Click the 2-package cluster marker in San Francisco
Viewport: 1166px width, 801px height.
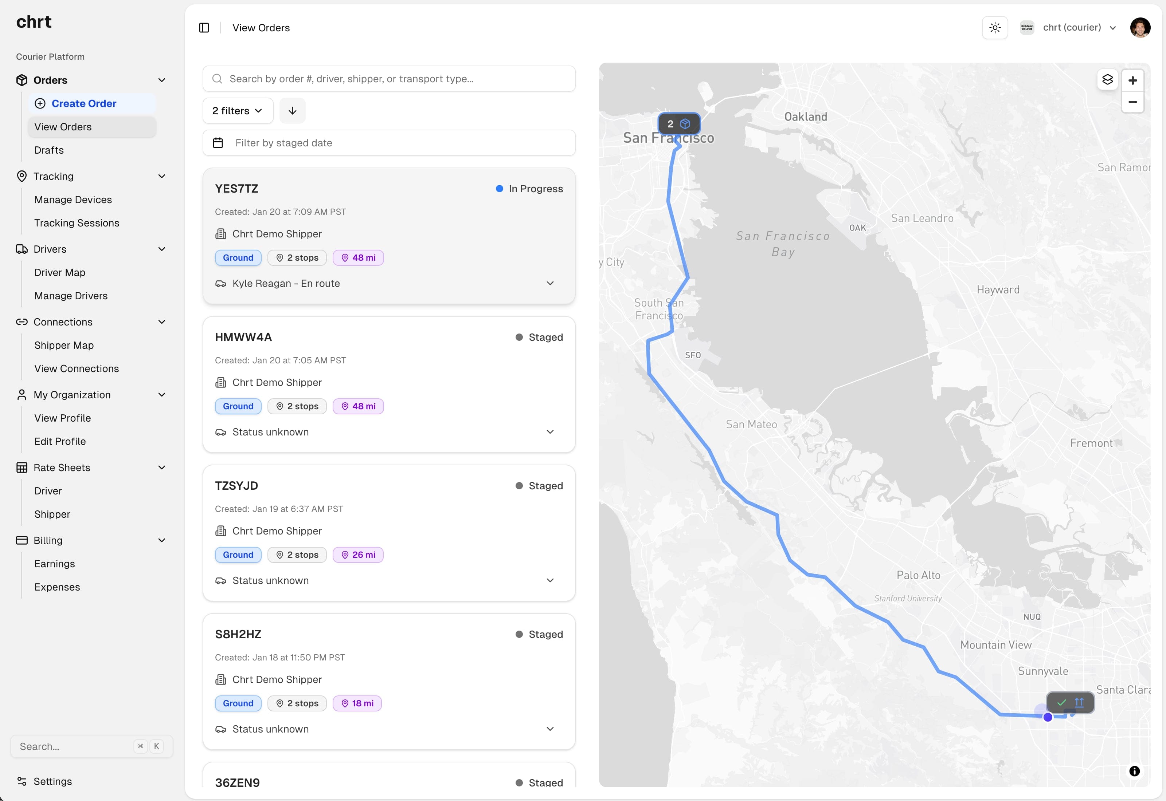[678, 123]
